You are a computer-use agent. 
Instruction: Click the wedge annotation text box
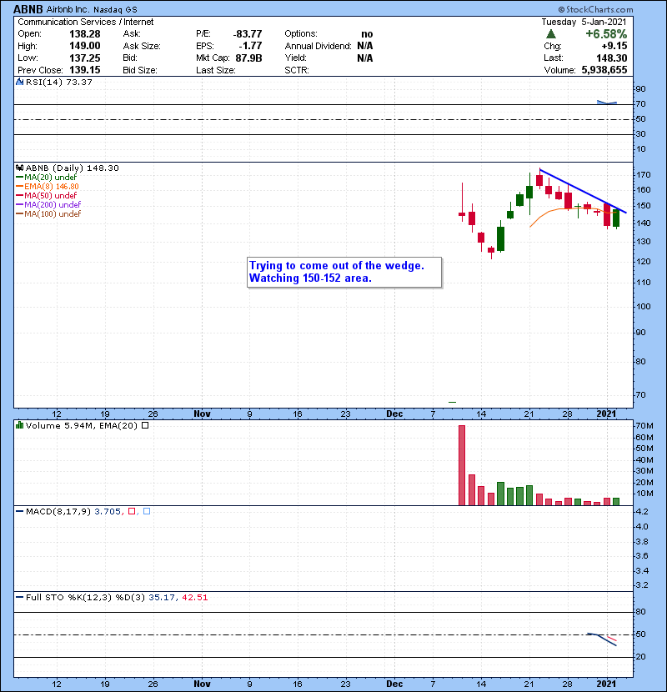point(344,272)
